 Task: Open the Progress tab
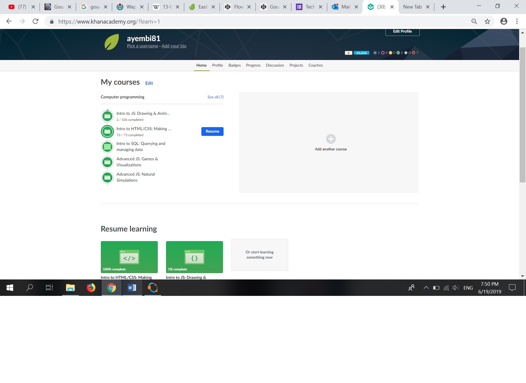[253, 65]
